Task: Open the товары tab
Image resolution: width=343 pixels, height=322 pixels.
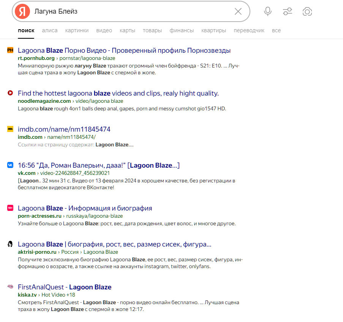Action: (x=152, y=30)
